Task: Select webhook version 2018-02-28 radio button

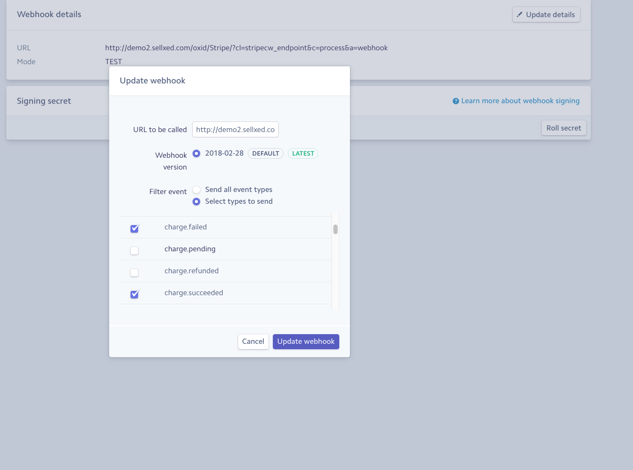Action: pyautogui.click(x=196, y=153)
